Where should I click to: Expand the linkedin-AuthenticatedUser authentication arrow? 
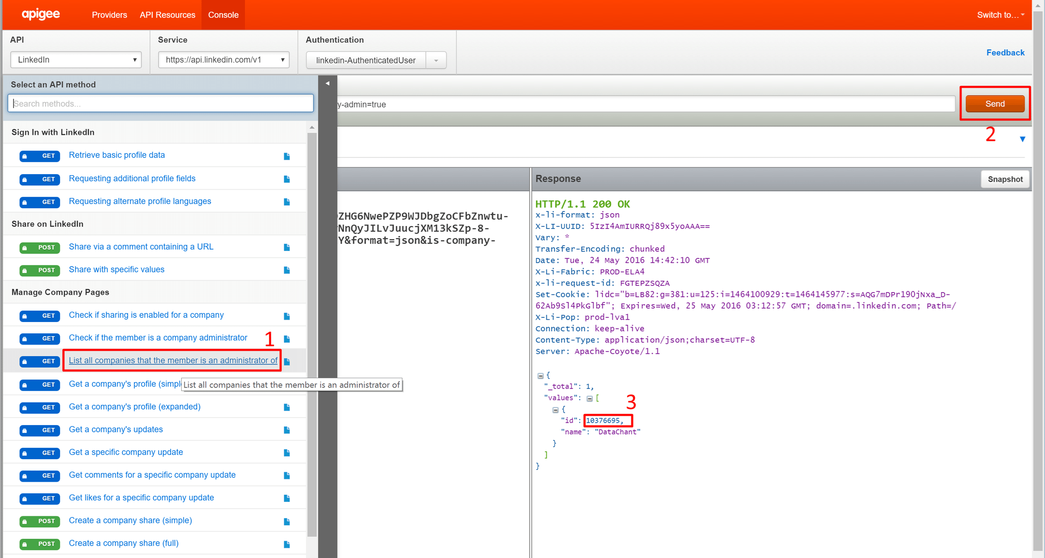click(x=436, y=60)
